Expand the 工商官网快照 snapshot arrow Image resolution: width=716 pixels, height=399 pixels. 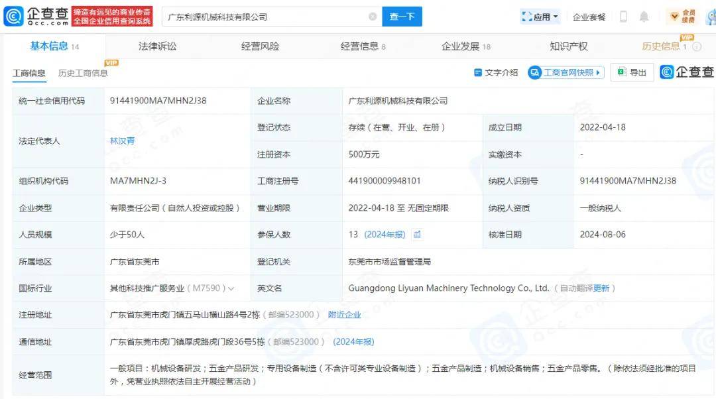[598, 73]
